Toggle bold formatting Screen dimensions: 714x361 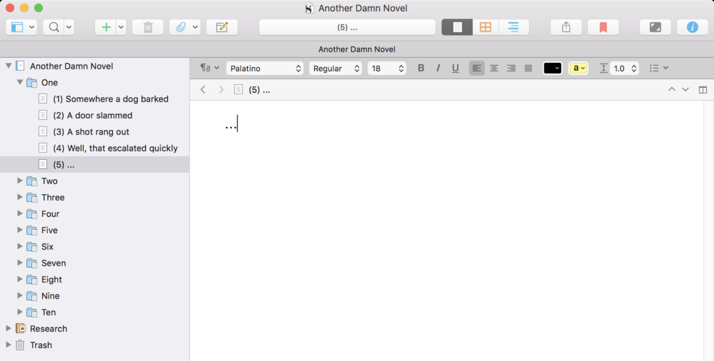point(420,68)
